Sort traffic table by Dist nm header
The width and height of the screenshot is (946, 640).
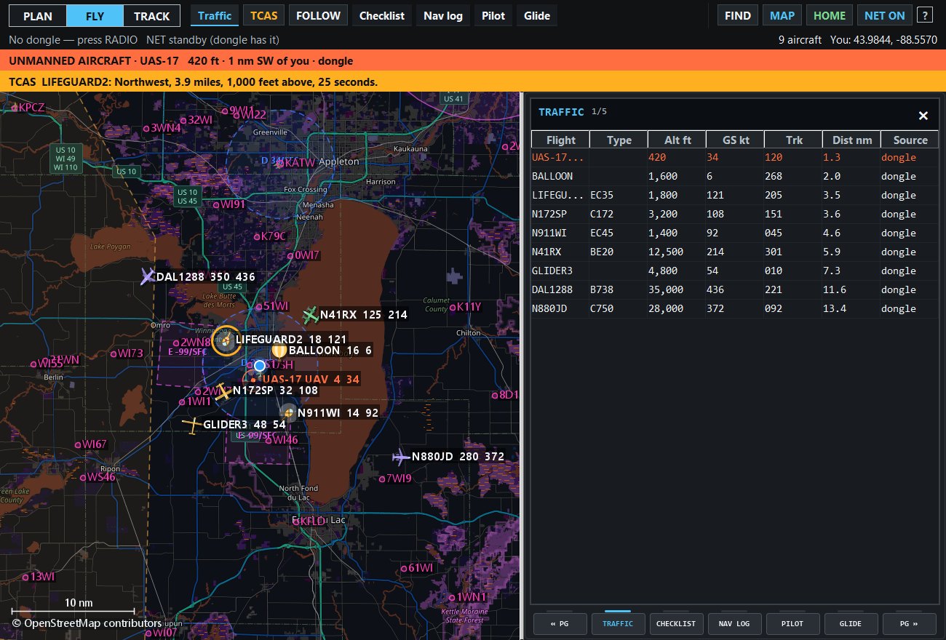click(x=851, y=140)
